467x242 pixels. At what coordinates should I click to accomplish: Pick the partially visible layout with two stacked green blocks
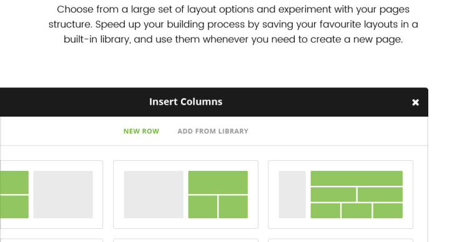click(51, 195)
